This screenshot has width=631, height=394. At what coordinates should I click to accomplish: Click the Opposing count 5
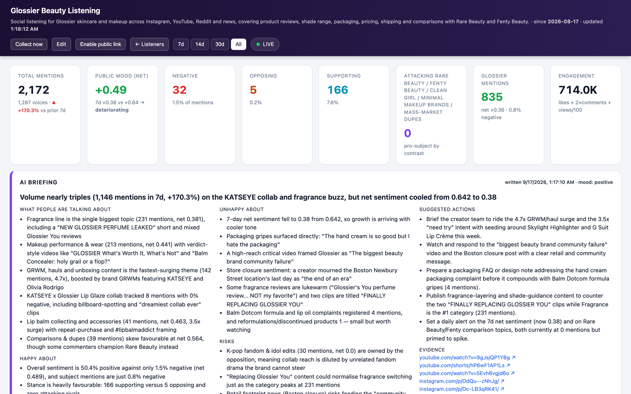(253, 90)
